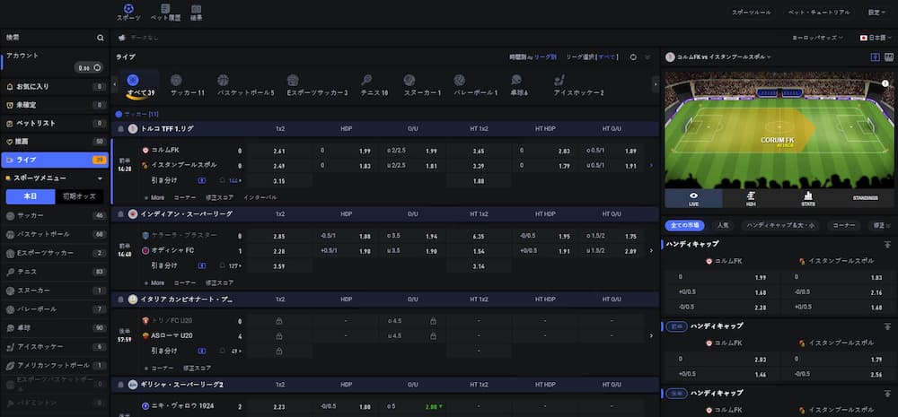Open the 日本語 language dropdown
898x417 pixels.
point(875,38)
